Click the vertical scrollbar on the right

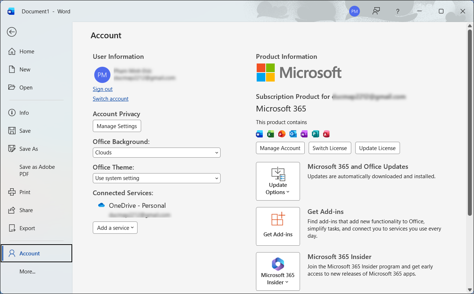pos(470,123)
